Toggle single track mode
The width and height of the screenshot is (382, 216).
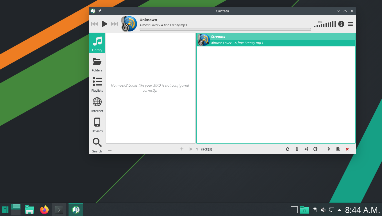coord(297,149)
